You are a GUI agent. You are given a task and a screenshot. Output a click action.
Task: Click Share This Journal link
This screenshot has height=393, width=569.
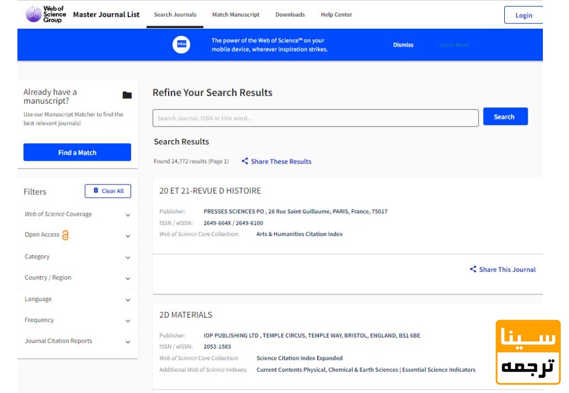pos(503,269)
